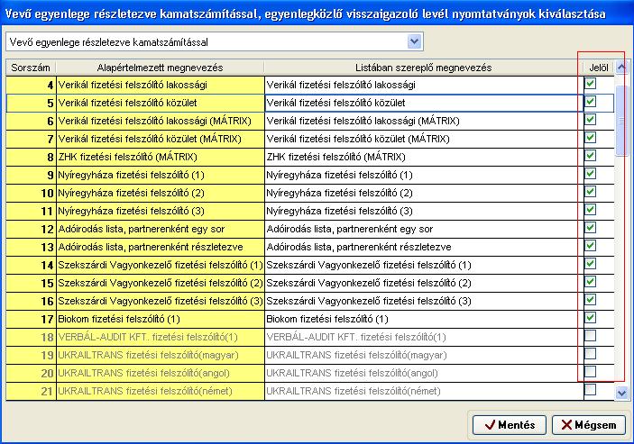
Task: Click the Listában szereplő megnevezés column header
Action: click(x=424, y=68)
